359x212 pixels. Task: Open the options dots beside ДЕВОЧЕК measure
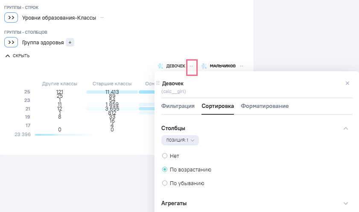pyautogui.click(x=191, y=66)
